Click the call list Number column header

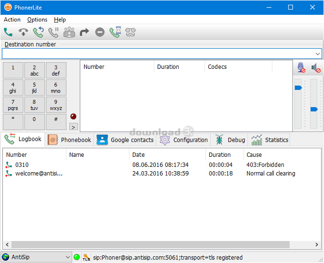pos(117,67)
